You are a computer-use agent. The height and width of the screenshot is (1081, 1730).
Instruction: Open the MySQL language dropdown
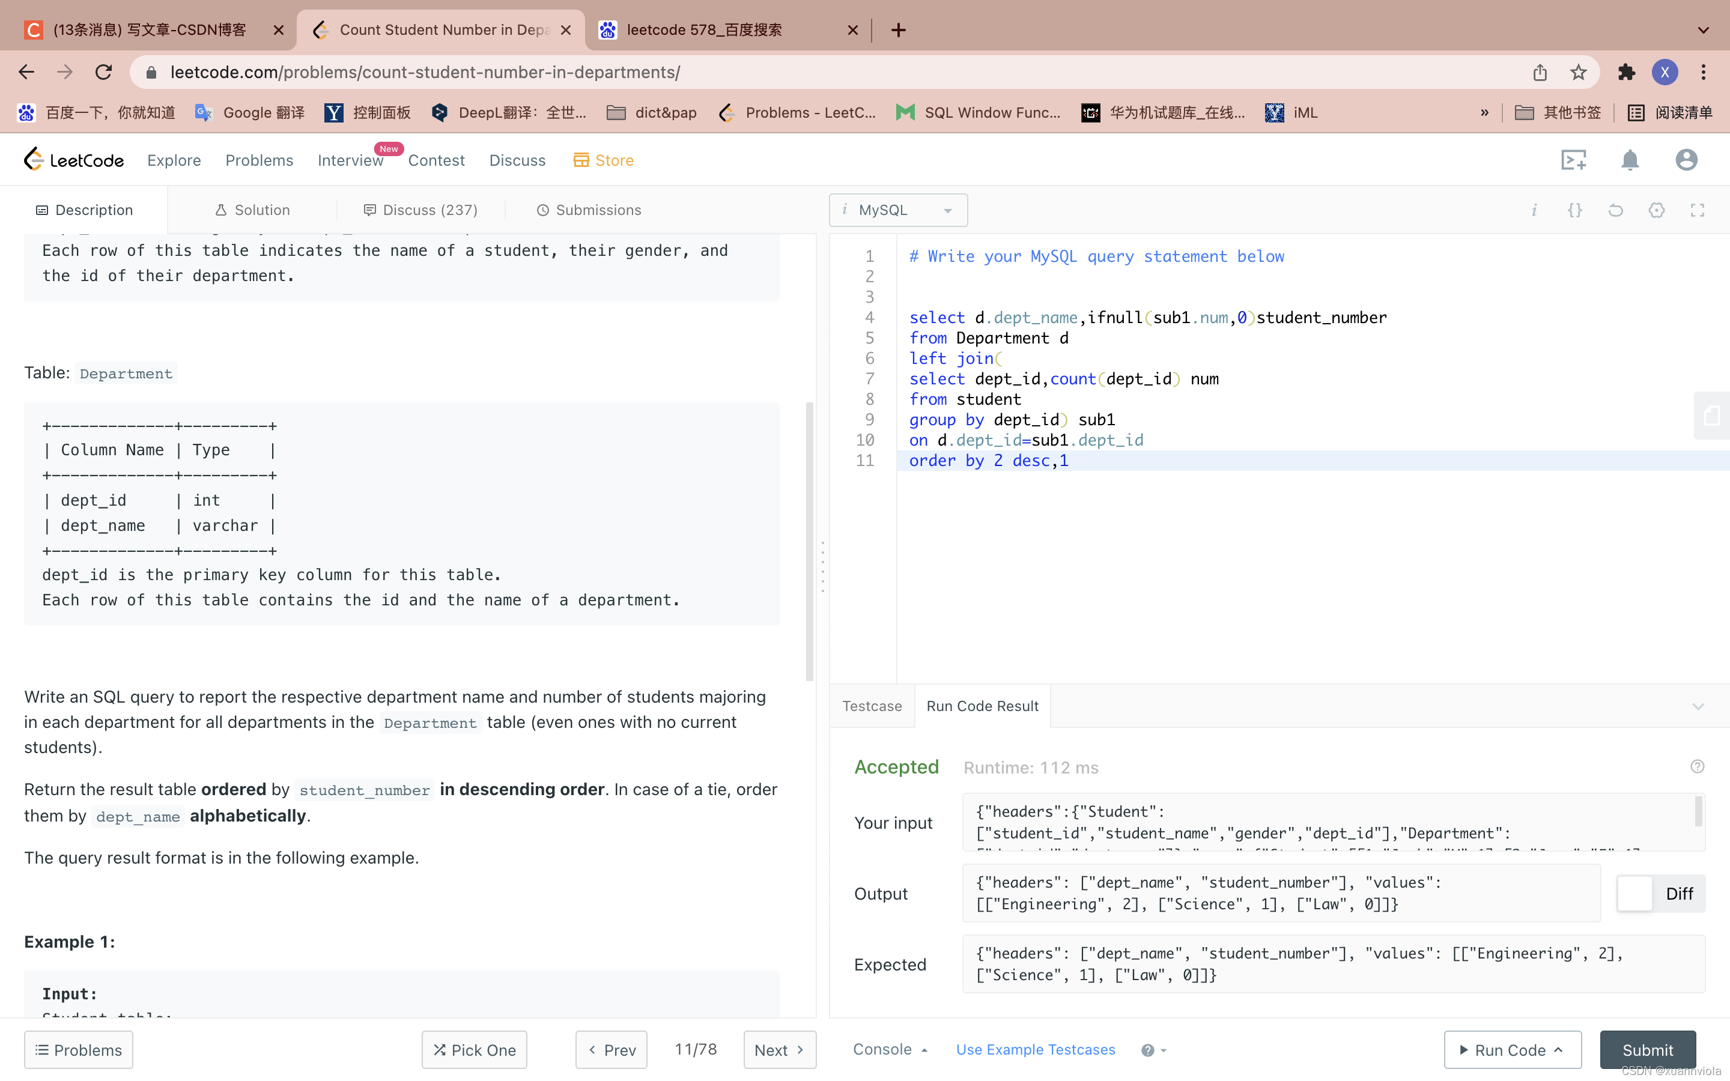(x=897, y=210)
